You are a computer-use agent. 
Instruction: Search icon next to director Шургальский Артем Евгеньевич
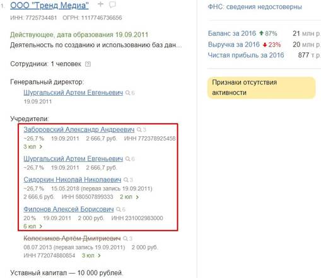coord(127,93)
